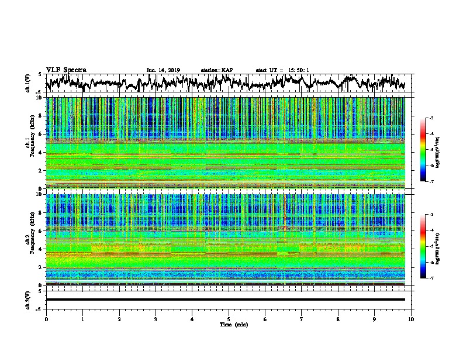Click the ch.1 spectrogram plot area

click(x=225, y=143)
